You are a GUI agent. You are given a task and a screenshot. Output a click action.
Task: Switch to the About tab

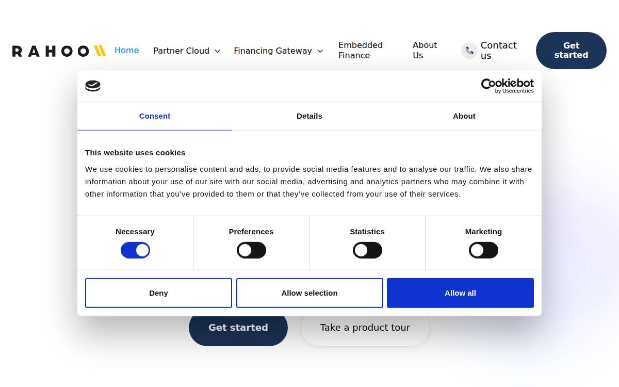[x=464, y=116]
